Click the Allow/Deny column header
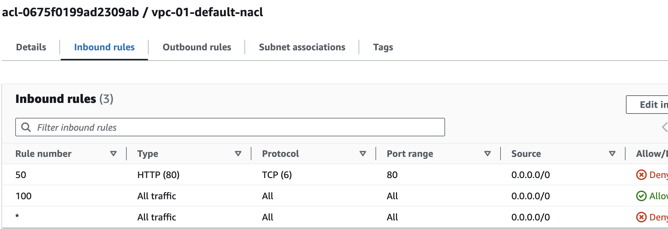Image resolution: width=668 pixels, height=229 pixels. coord(651,154)
